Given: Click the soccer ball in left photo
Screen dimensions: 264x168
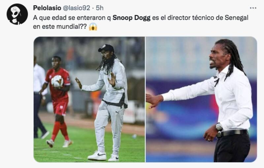Looking at the screenshot, I should point(57,81).
